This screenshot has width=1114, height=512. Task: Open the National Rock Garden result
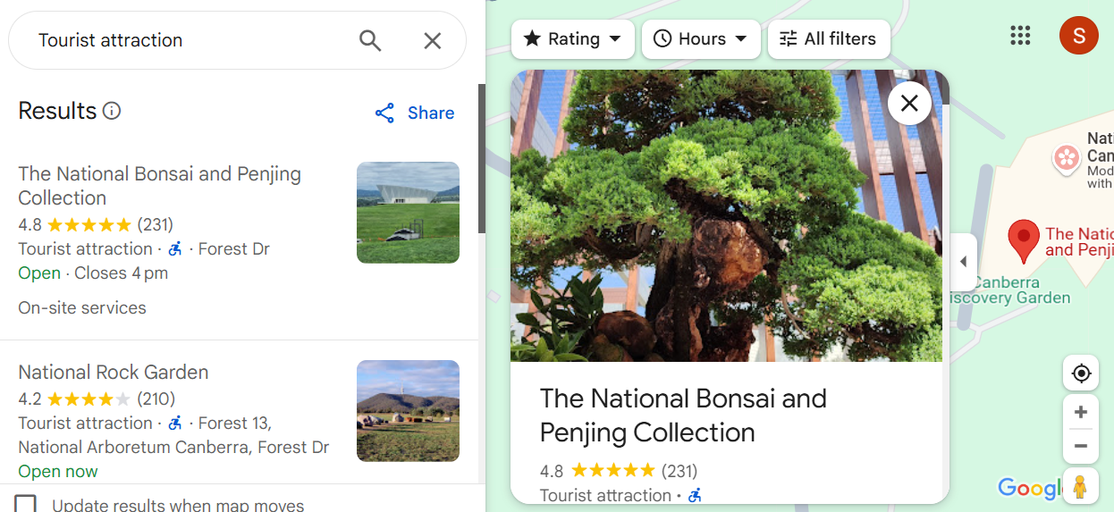click(114, 372)
